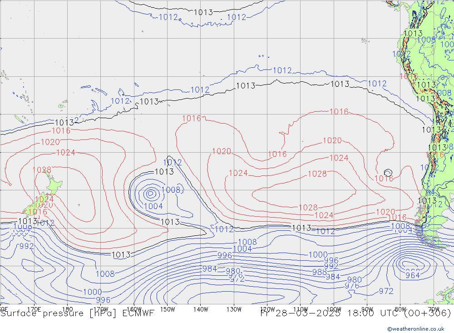Click the 1016 label near 150W

[192, 118]
